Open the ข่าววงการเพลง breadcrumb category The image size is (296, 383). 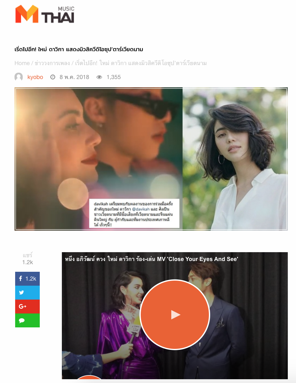52,63
